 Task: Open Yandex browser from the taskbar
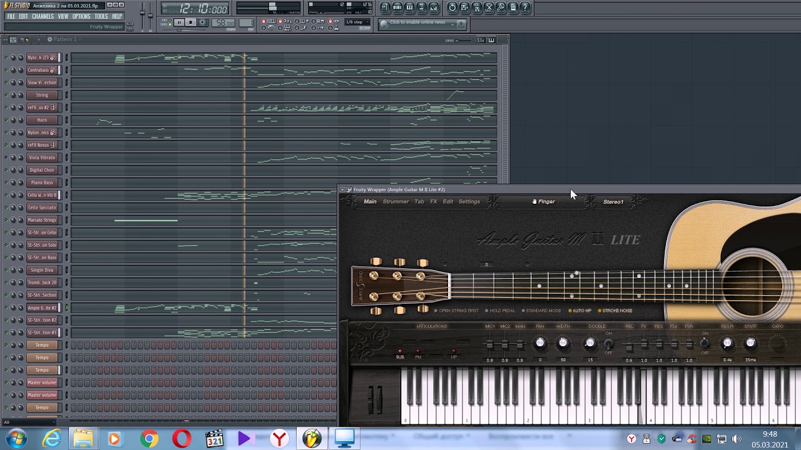[279, 439]
